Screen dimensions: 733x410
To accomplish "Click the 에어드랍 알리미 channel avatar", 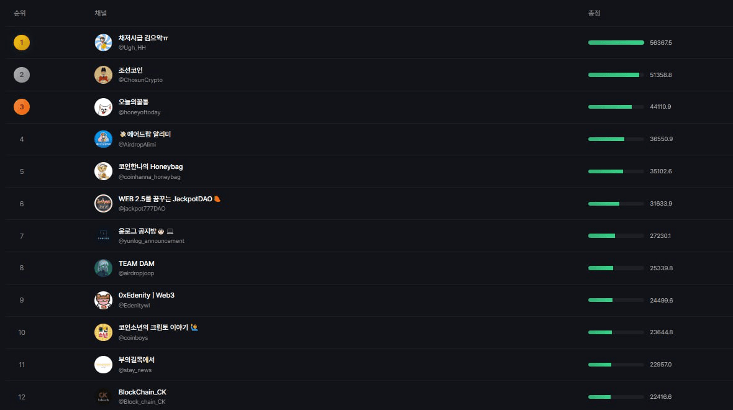I will (103, 139).
